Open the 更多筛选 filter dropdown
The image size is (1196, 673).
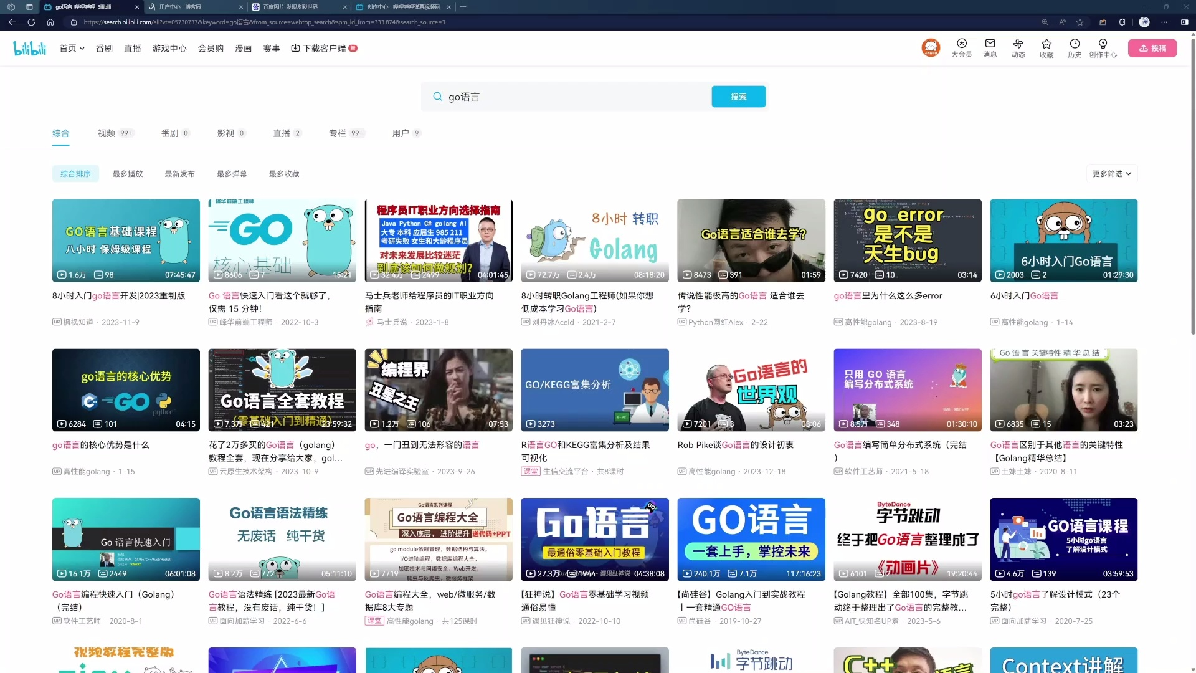[x=1112, y=174]
